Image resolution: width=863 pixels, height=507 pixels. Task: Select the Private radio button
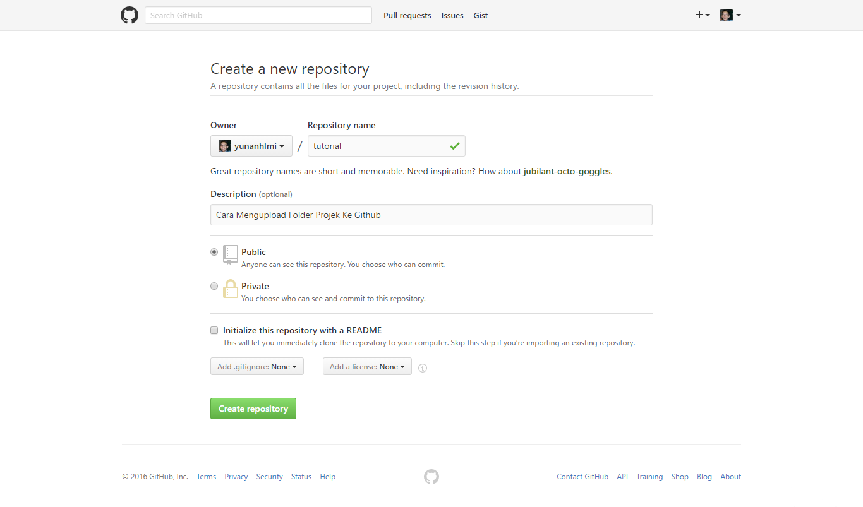(214, 286)
